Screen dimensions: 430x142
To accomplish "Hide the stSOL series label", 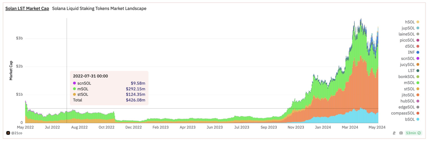I will (409, 89).
